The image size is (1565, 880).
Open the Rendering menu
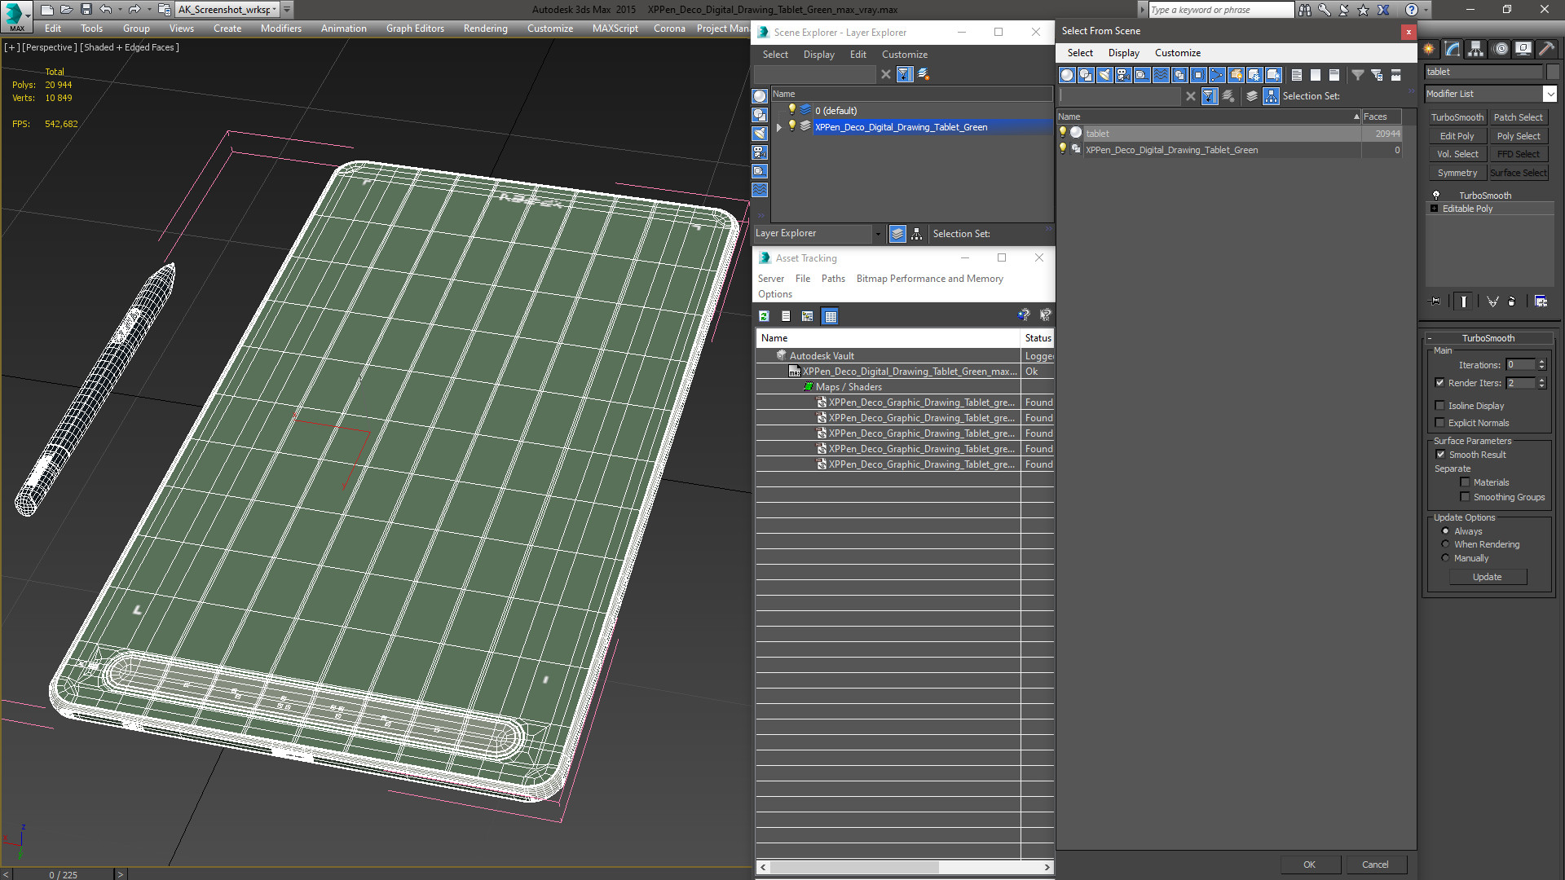[485, 29]
